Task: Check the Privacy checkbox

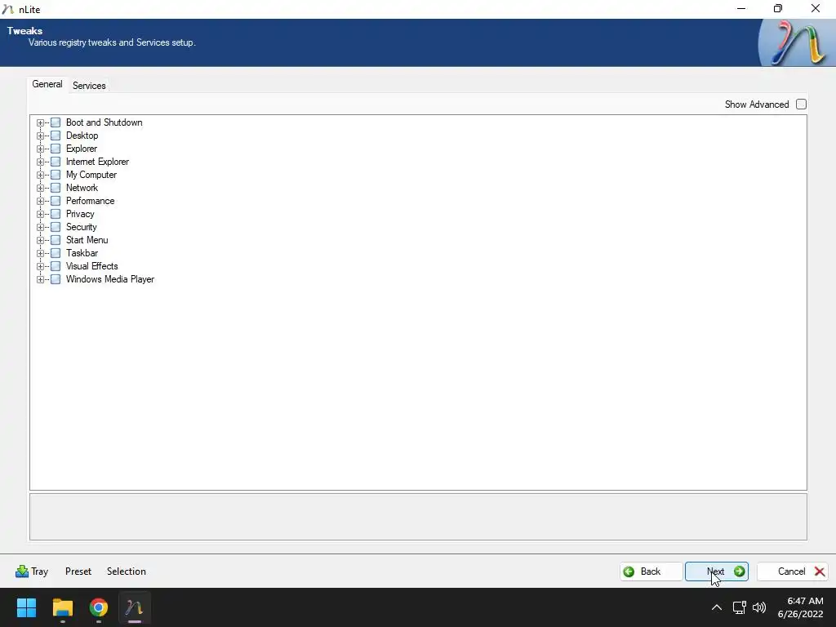Action: click(56, 214)
